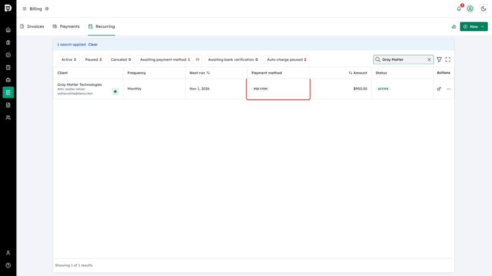Open the bar chart reports icon

[x=454, y=27]
